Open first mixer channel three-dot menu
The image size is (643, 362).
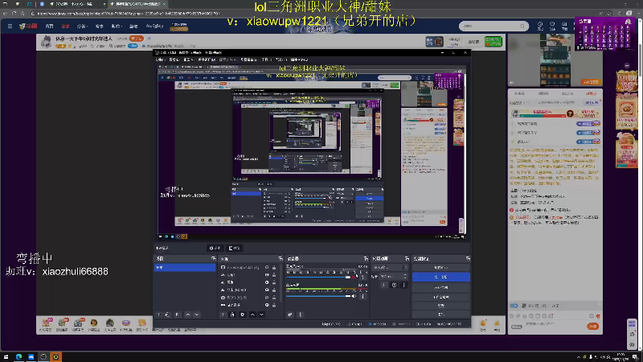pos(363,277)
